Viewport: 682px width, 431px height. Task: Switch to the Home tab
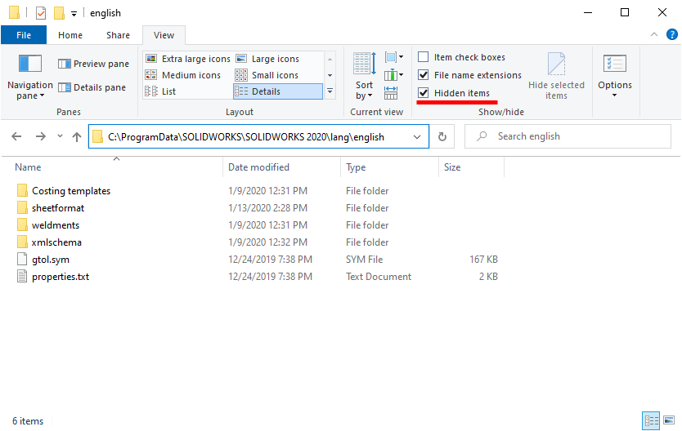pyautogui.click(x=70, y=35)
